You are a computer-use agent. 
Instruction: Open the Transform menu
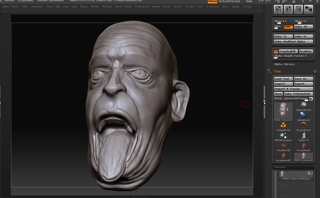[212, 7]
